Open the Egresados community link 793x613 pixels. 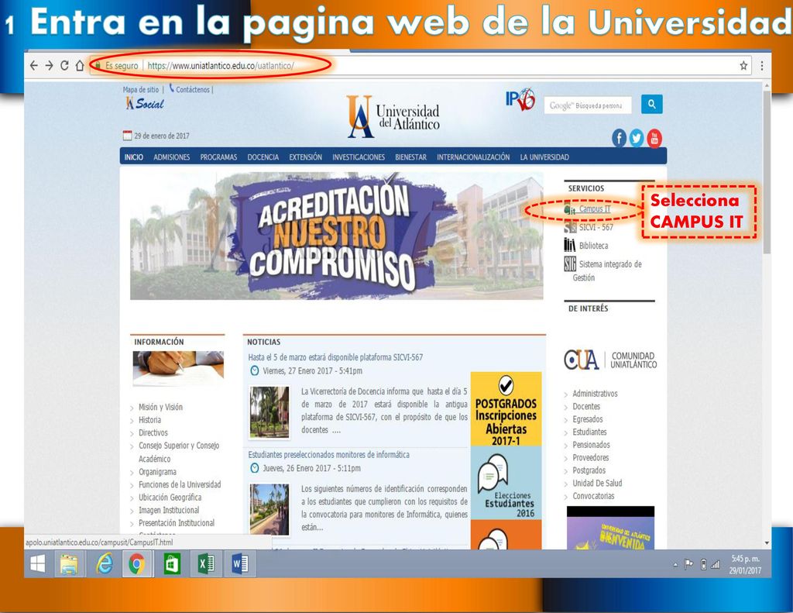click(588, 419)
